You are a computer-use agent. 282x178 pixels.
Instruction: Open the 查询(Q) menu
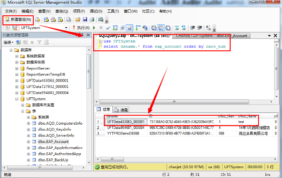[62, 12]
